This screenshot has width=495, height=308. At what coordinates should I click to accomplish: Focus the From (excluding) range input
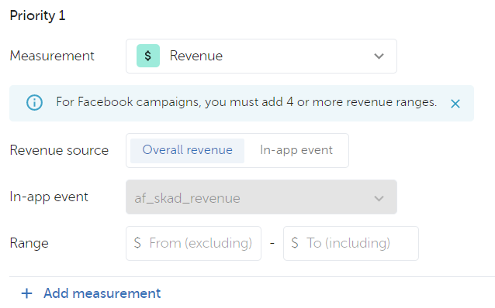193,243
